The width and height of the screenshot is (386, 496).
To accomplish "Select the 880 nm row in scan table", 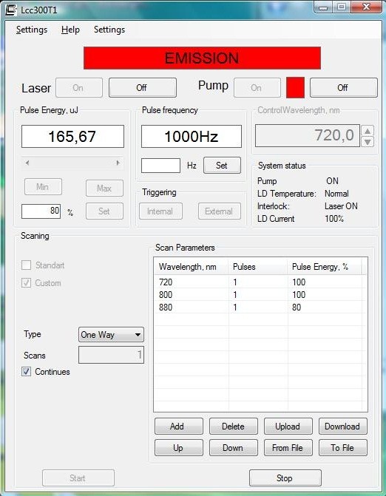I will (260, 308).
